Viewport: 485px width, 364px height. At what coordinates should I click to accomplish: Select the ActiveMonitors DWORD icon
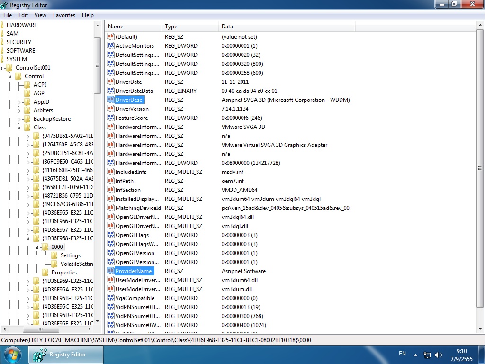point(110,45)
